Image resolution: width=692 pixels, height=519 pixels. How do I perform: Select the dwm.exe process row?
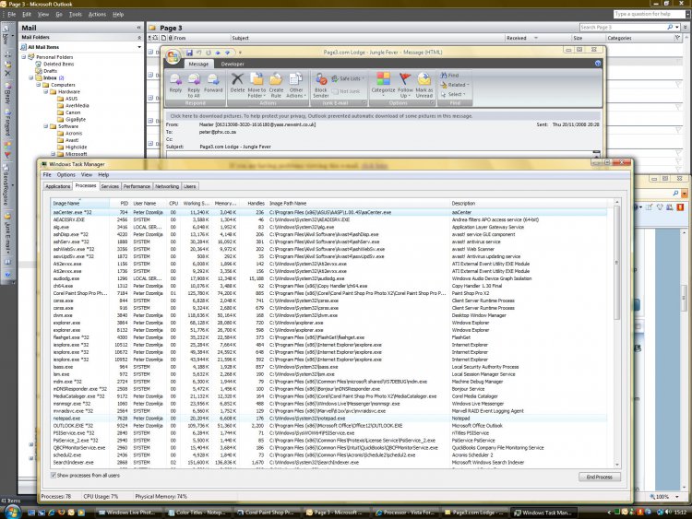(328, 315)
